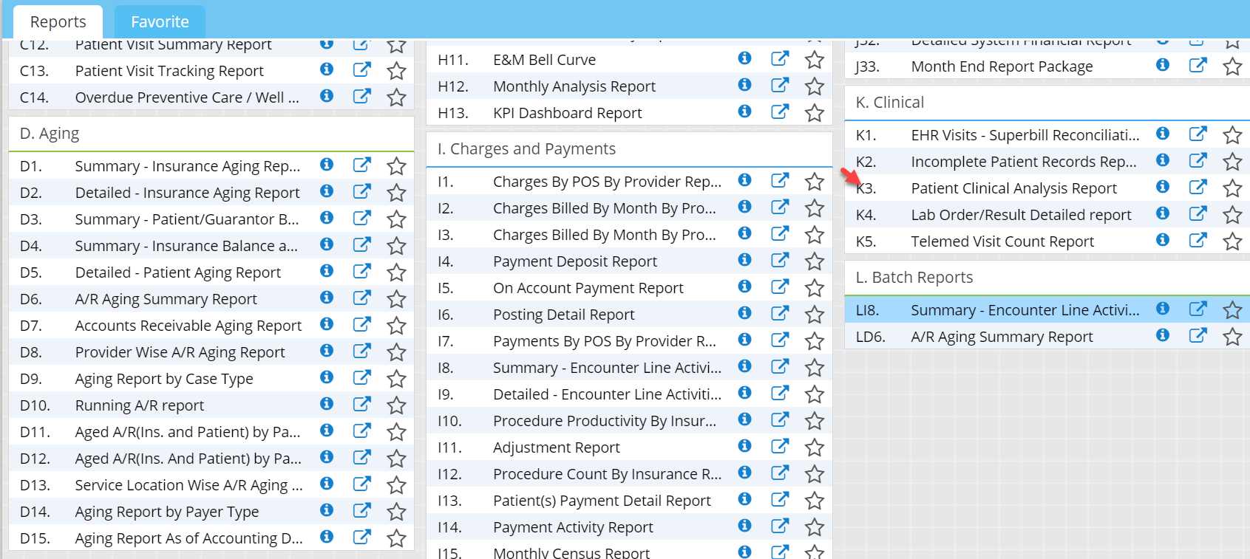
Task: Click the K. Clinical section header
Action: [889, 103]
